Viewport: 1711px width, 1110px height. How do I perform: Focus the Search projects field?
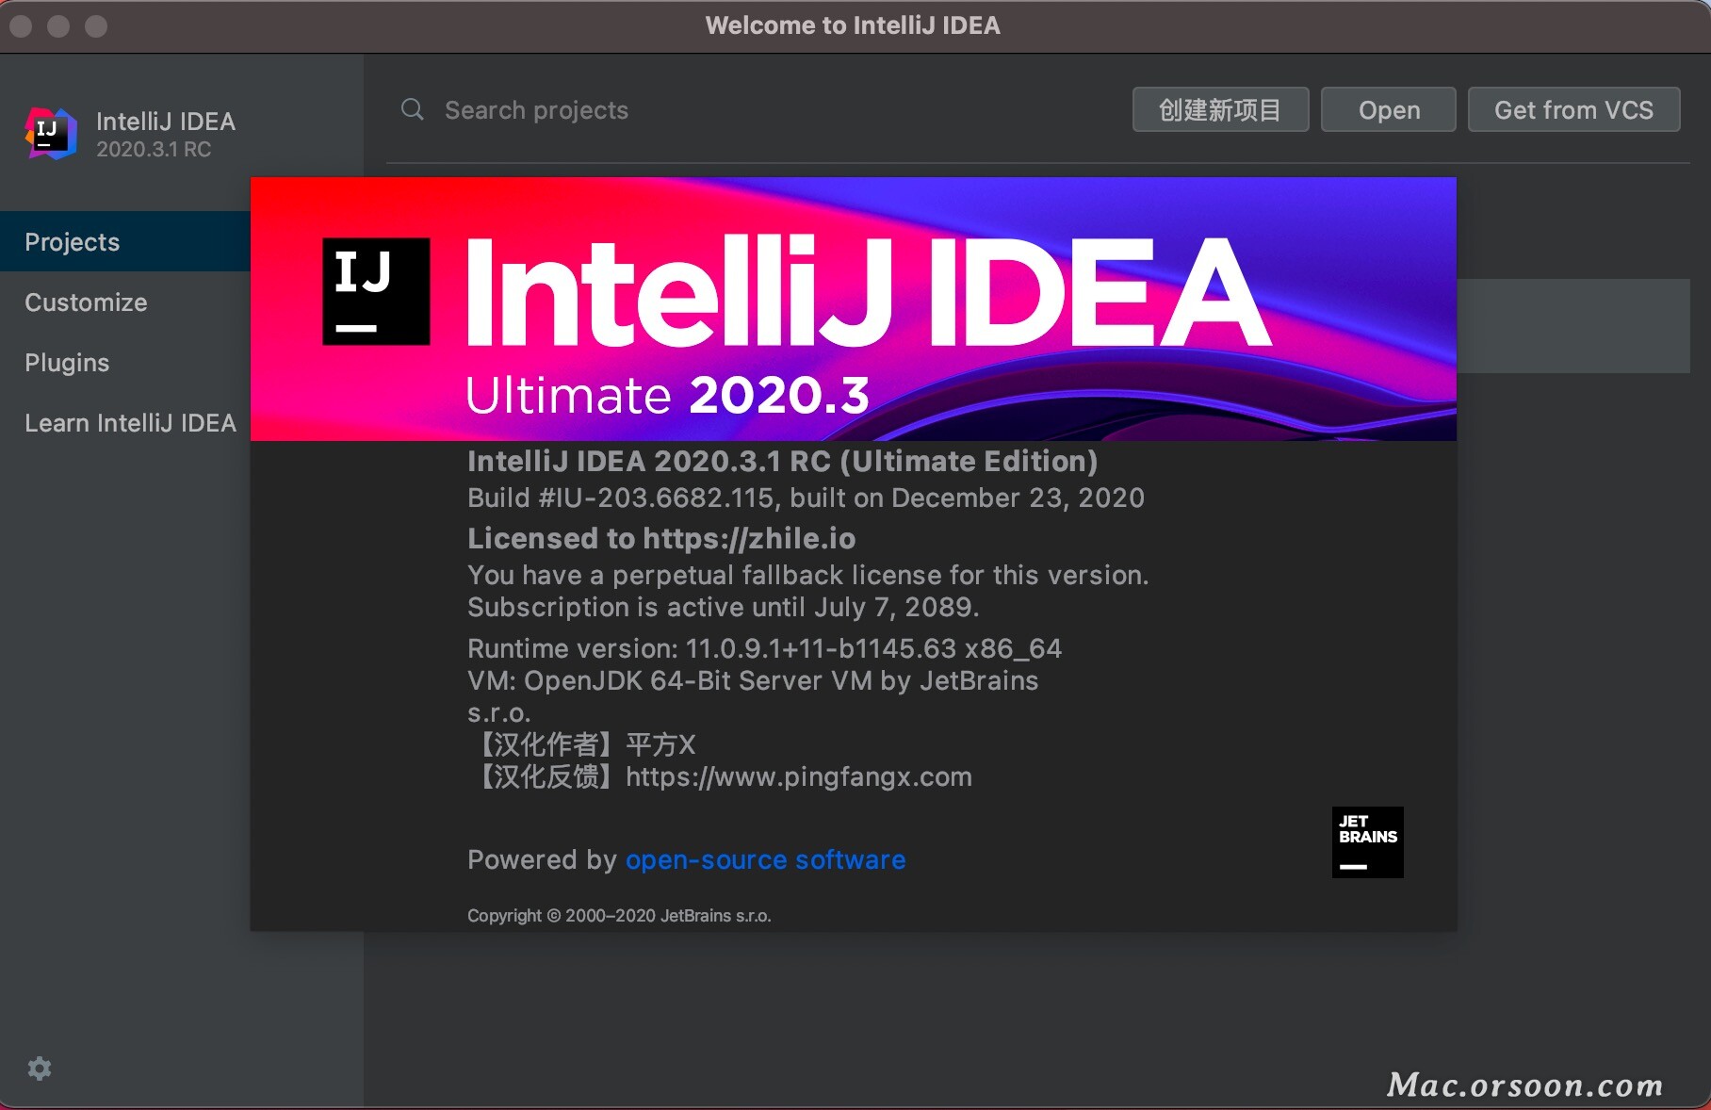pyautogui.click(x=754, y=110)
